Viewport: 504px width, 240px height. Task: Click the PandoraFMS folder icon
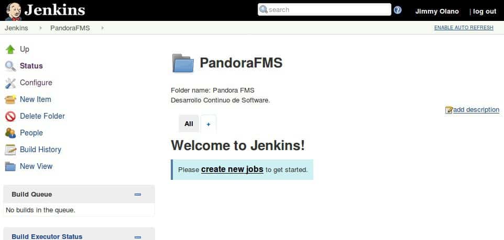coord(183,63)
